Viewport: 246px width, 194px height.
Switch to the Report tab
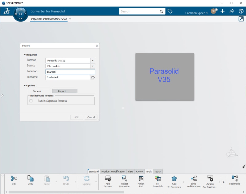pos(65,91)
